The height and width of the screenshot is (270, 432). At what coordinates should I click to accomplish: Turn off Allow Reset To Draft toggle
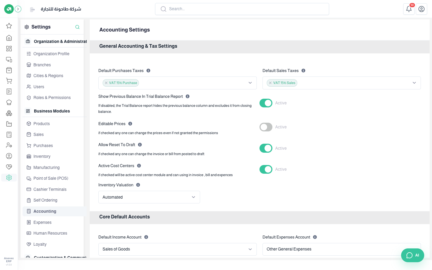266,148
